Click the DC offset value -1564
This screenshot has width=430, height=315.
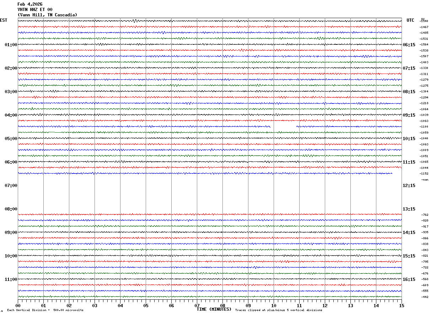[x=424, y=44]
